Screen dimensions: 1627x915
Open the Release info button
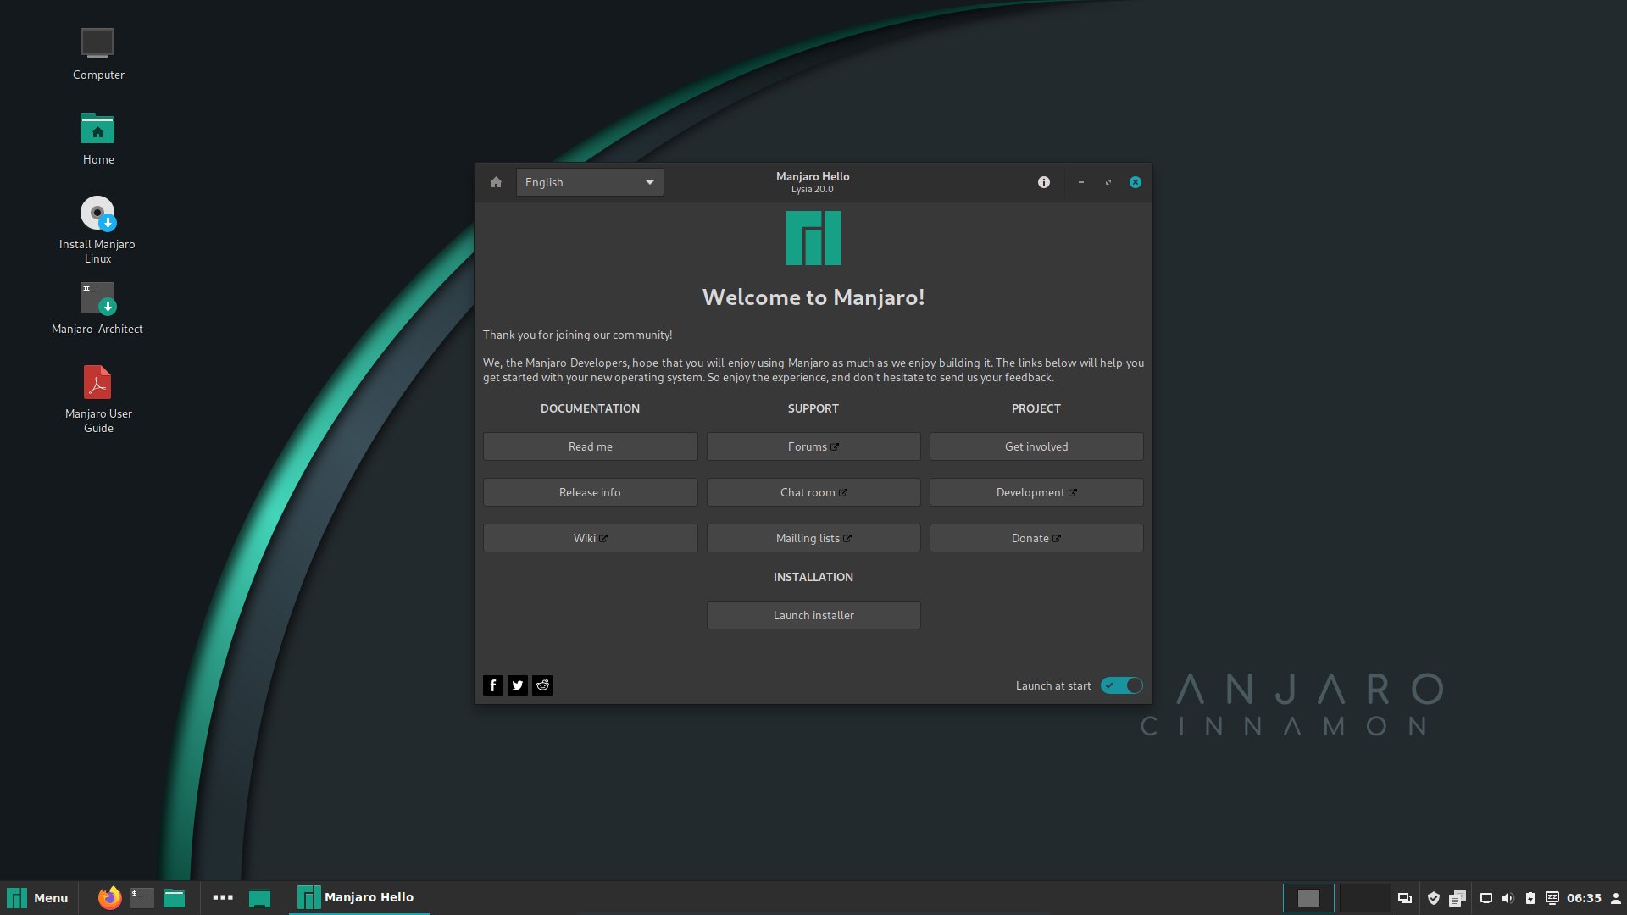pyautogui.click(x=590, y=492)
